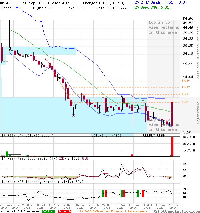This screenshot has width=200, height=213.
Task: Click the 20 Week SMA legend text
Action: tap(152, 7)
